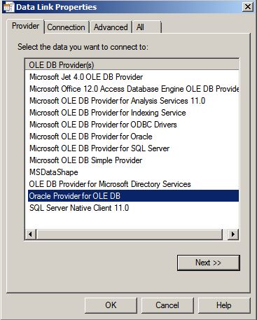Switch to the Connection tab
The height and width of the screenshot is (320, 257).
tap(66, 27)
